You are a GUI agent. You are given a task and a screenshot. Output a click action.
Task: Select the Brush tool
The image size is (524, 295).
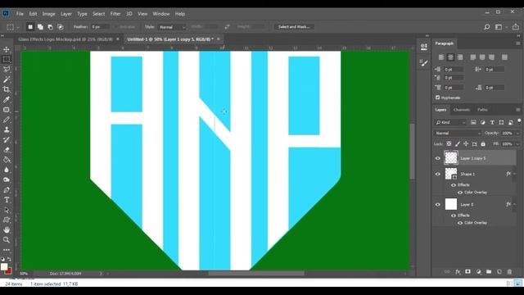tap(7, 120)
